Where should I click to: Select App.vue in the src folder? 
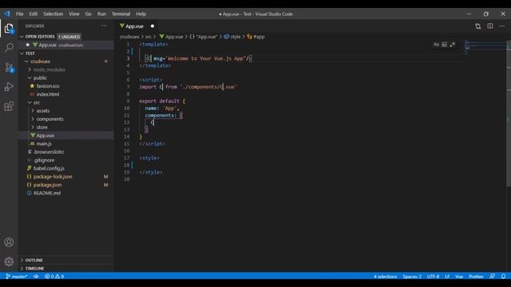pyautogui.click(x=46, y=136)
